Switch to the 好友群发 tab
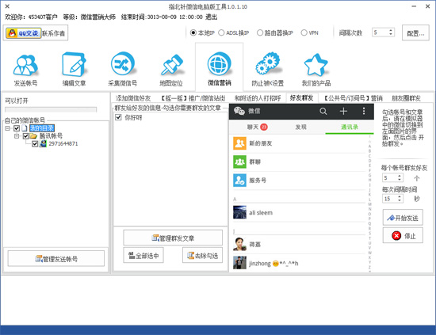The width and height of the screenshot is (436, 335). [302, 97]
